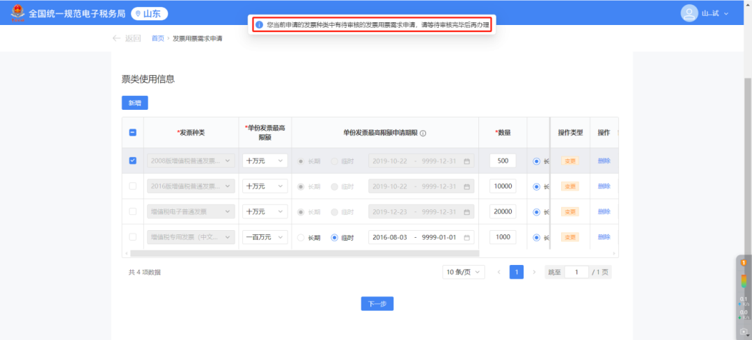The height and width of the screenshot is (340, 752).
Task: Click calendar icon in 电子普通发票 row date range
Action: tap(467, 211)
